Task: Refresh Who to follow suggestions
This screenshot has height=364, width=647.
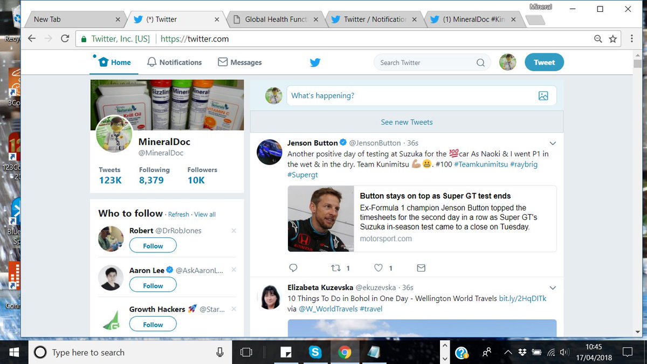Action: click(178, 215)
